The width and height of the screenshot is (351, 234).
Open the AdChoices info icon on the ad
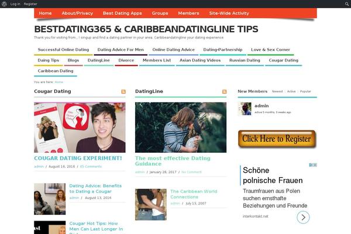click(311, 165)
